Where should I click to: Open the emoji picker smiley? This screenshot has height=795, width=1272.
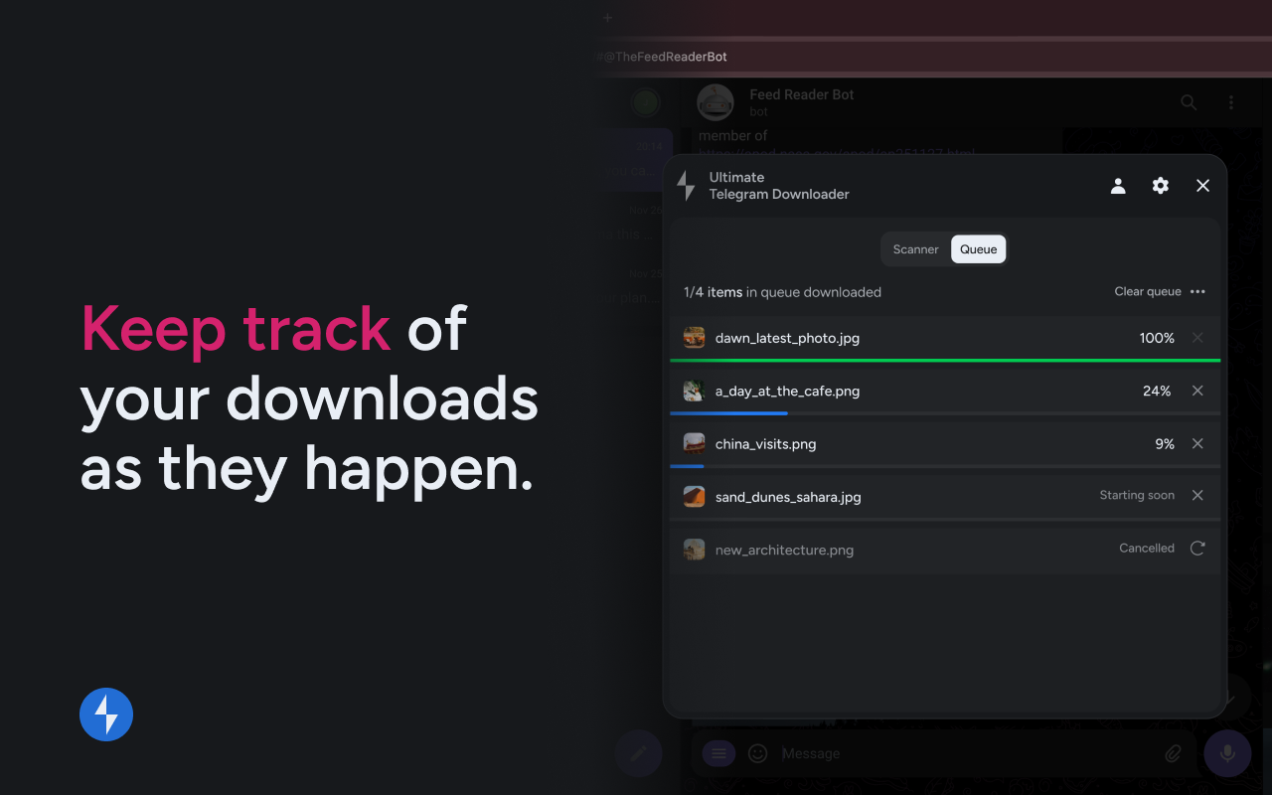(x=758, y=753)
